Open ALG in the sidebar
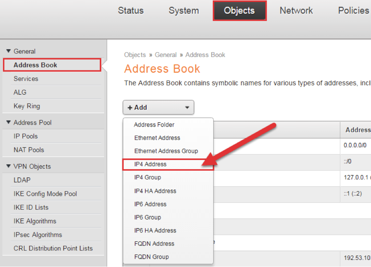371x267 pixels. coord(56,92)
